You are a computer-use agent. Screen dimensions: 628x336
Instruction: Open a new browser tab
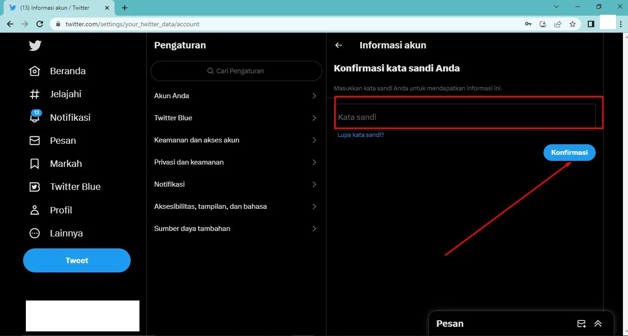click(x=125, y=8)
